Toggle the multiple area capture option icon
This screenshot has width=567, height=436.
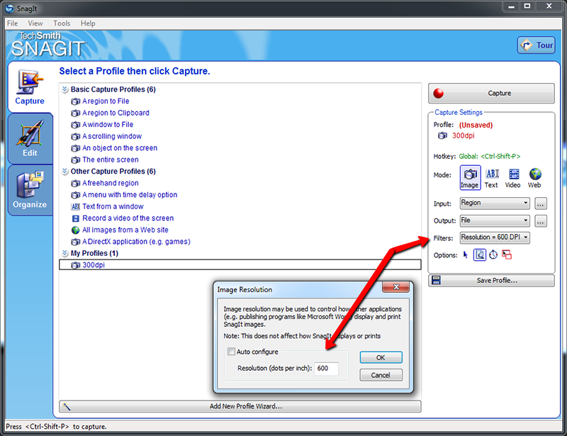click(x=507, y=255)
